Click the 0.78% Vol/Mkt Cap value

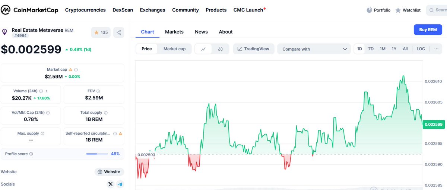point(31,119)
